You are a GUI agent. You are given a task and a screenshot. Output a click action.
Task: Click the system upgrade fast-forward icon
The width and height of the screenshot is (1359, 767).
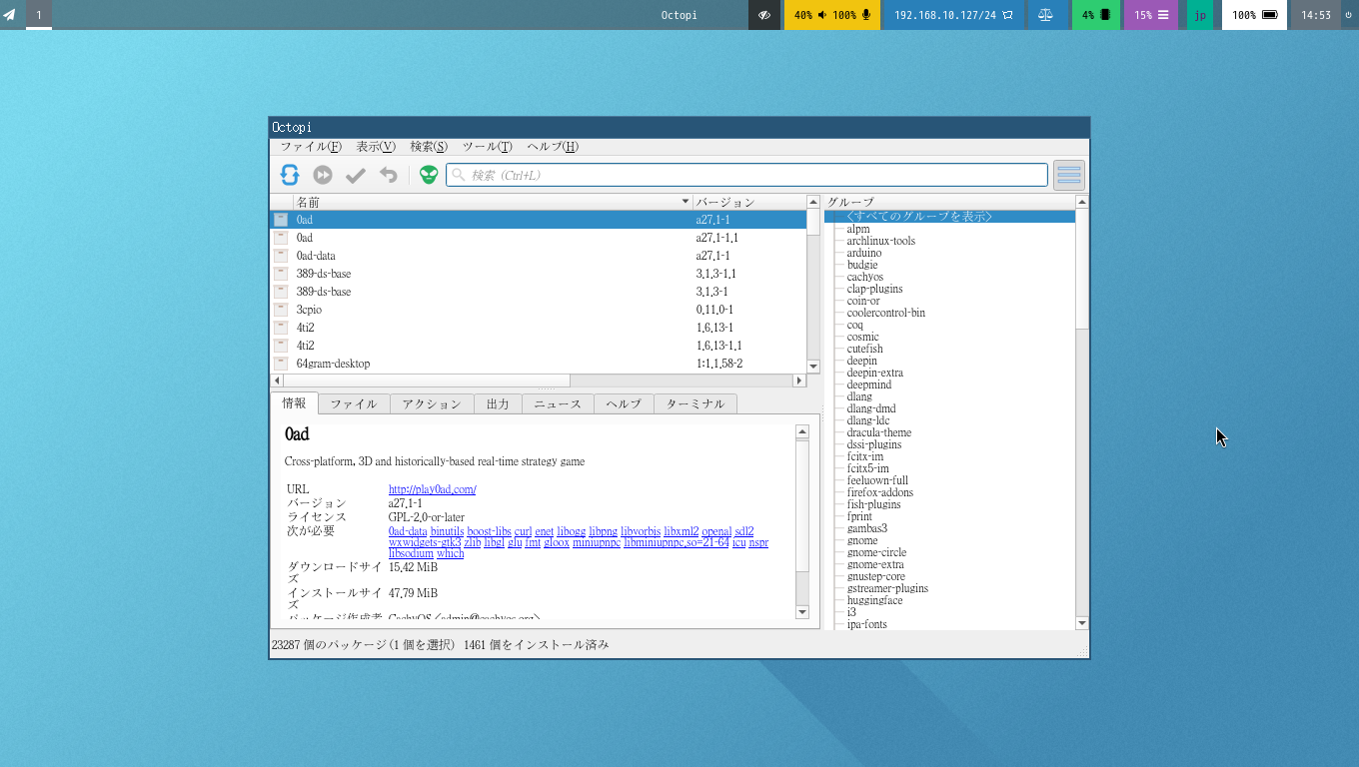point(323,175)
